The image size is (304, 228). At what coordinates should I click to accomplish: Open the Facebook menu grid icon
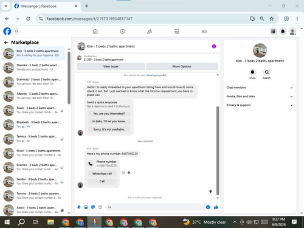click(x=273, y=32)
